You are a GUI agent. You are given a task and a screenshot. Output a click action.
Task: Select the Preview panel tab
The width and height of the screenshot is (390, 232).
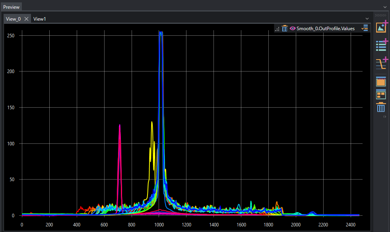[11, 7]
